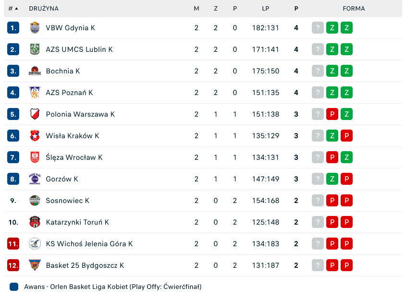Image resolution: width=406 pixels, height=299 pixels.
Task: Click the Wisła Kraków K crest
Action: [35, 136]
